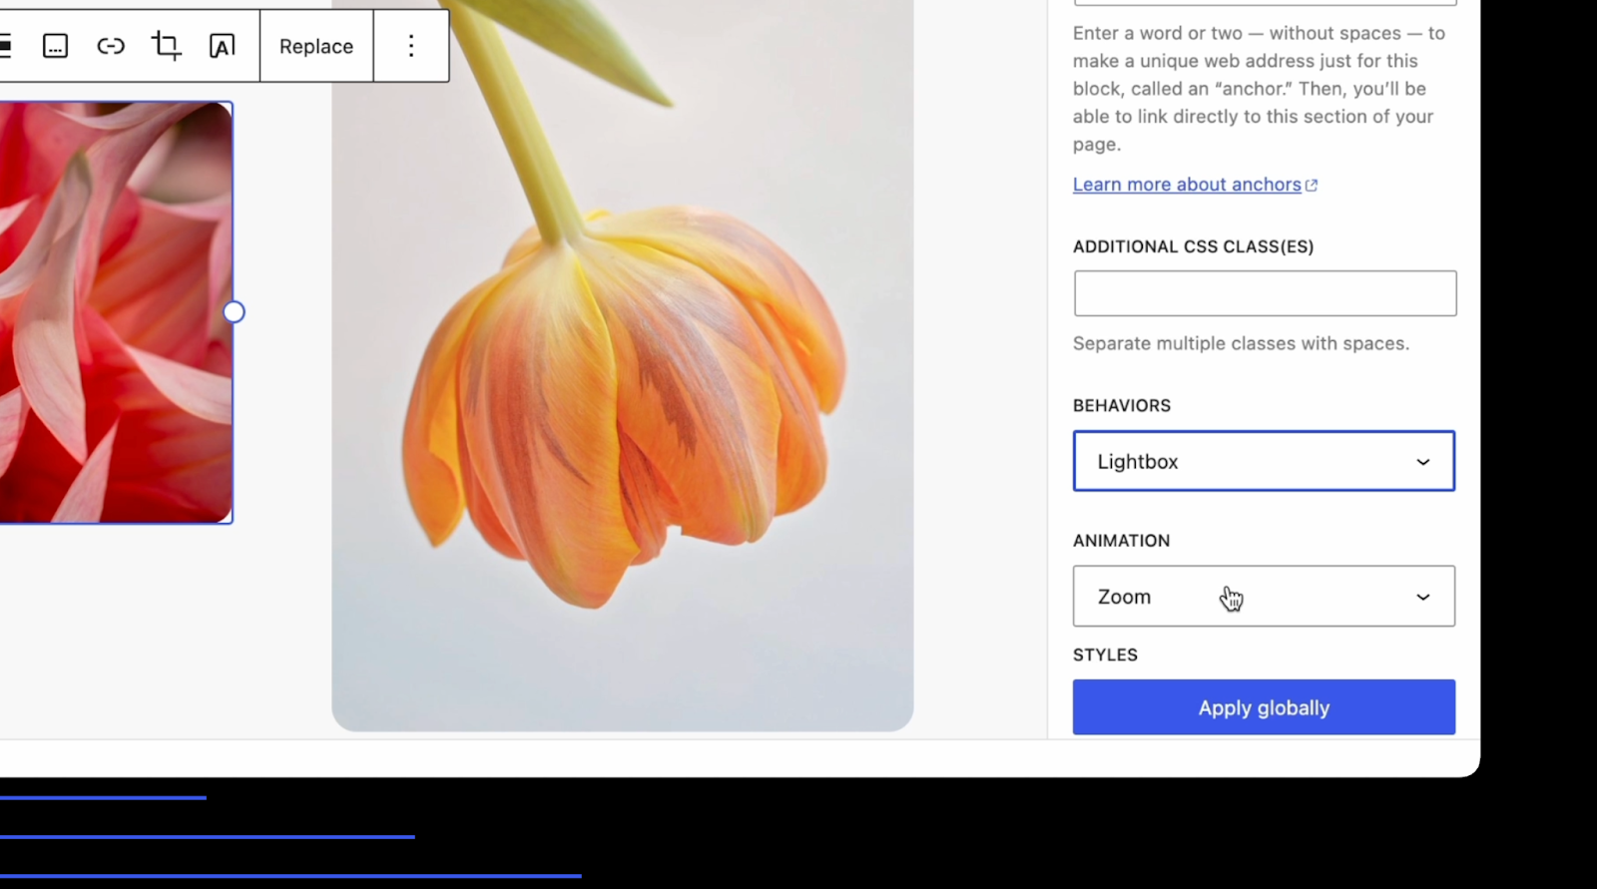
Task: Click the BEHAVIORS field label
Action: 1121,405
